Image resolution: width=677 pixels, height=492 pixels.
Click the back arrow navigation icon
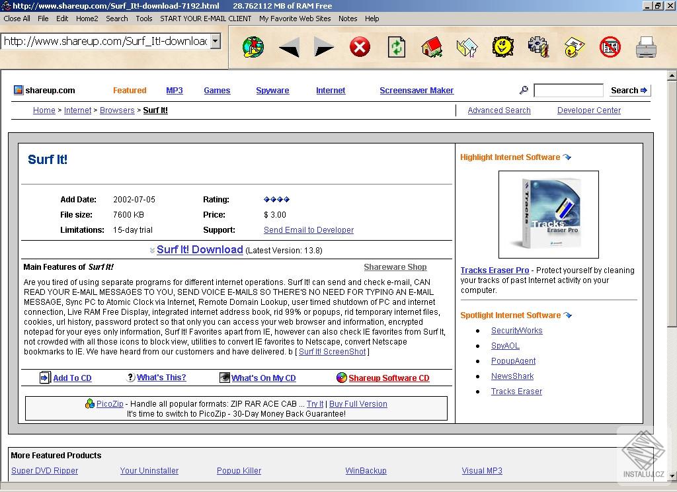click(x=289, y=47)
